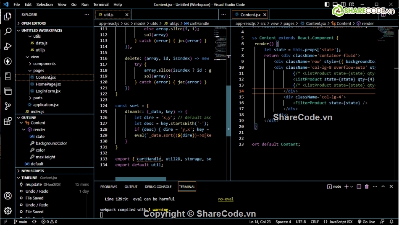Screen dimensions: 399x225
Task: Open new terminal launch profile dropdown
Action: [x=352, y=187]
